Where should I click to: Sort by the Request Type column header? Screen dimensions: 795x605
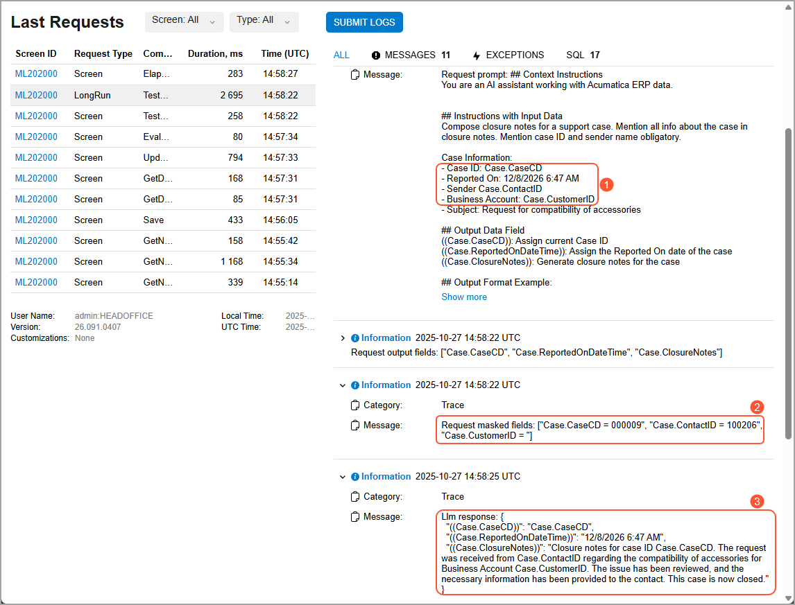pyautogui.click(x=103, y=54)
